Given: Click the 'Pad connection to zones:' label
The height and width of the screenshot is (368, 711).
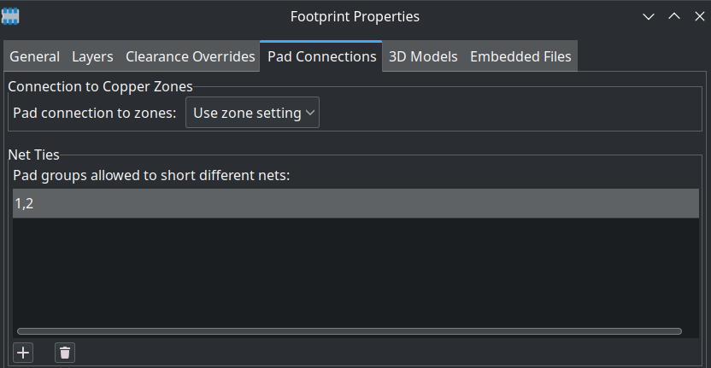Looking at the screenshot, I should (x=94, y=113).
